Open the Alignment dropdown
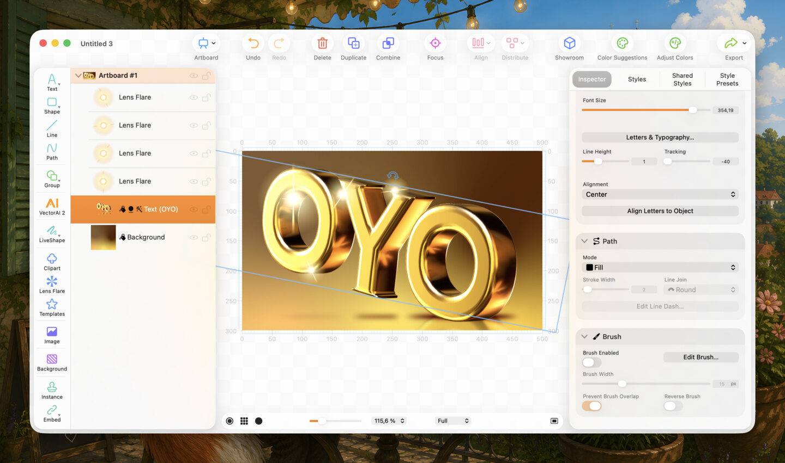Viewport: 785px width, 463px height. point(660,194)
